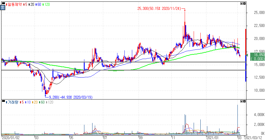Select the upper gray horizontal support line
Viewport: 265px width, 140px height.
pyautogui.click(x=124, y=62)
